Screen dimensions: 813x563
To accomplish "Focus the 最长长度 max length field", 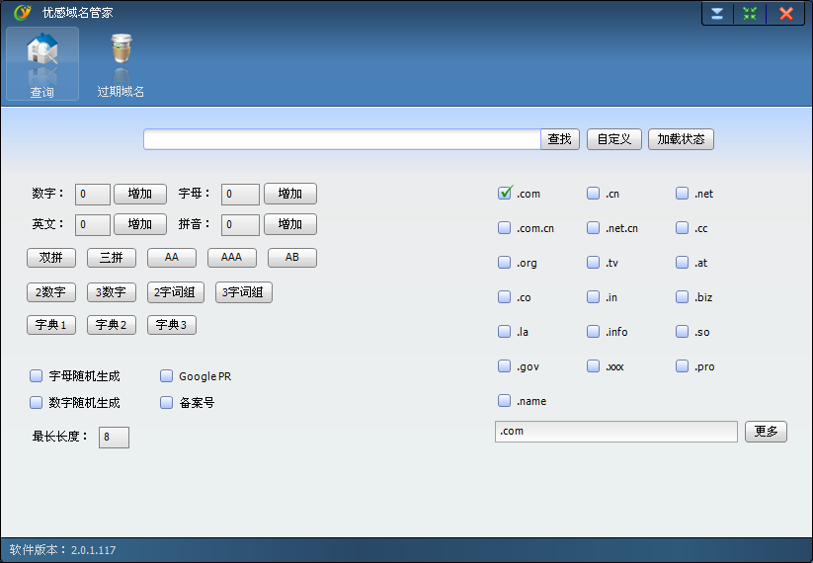I will (x=114, y=437).
